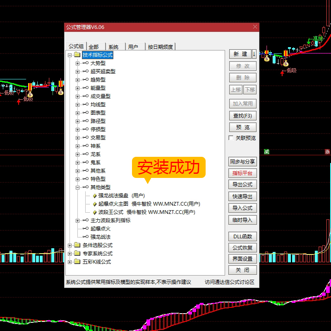Click the 导出公式 button
Screen dimensions: 331x331
(x=242, y=185)
